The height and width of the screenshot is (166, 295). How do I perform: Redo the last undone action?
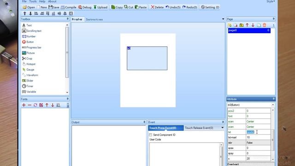[x=189, y=7]
